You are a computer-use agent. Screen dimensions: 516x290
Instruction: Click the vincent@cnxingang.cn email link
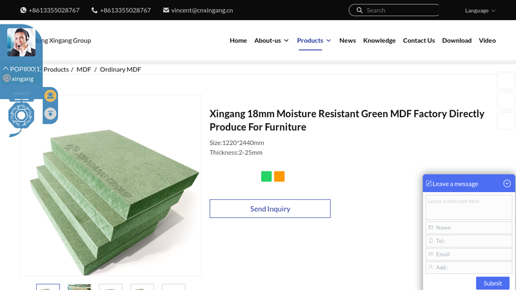[x=202, y=10]
